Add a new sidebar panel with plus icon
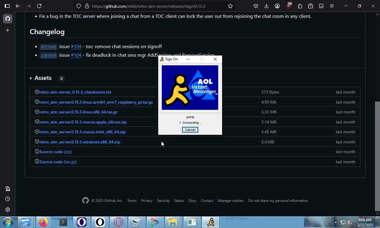This screenshot has width=380, height=228. [x=7, y=30]
